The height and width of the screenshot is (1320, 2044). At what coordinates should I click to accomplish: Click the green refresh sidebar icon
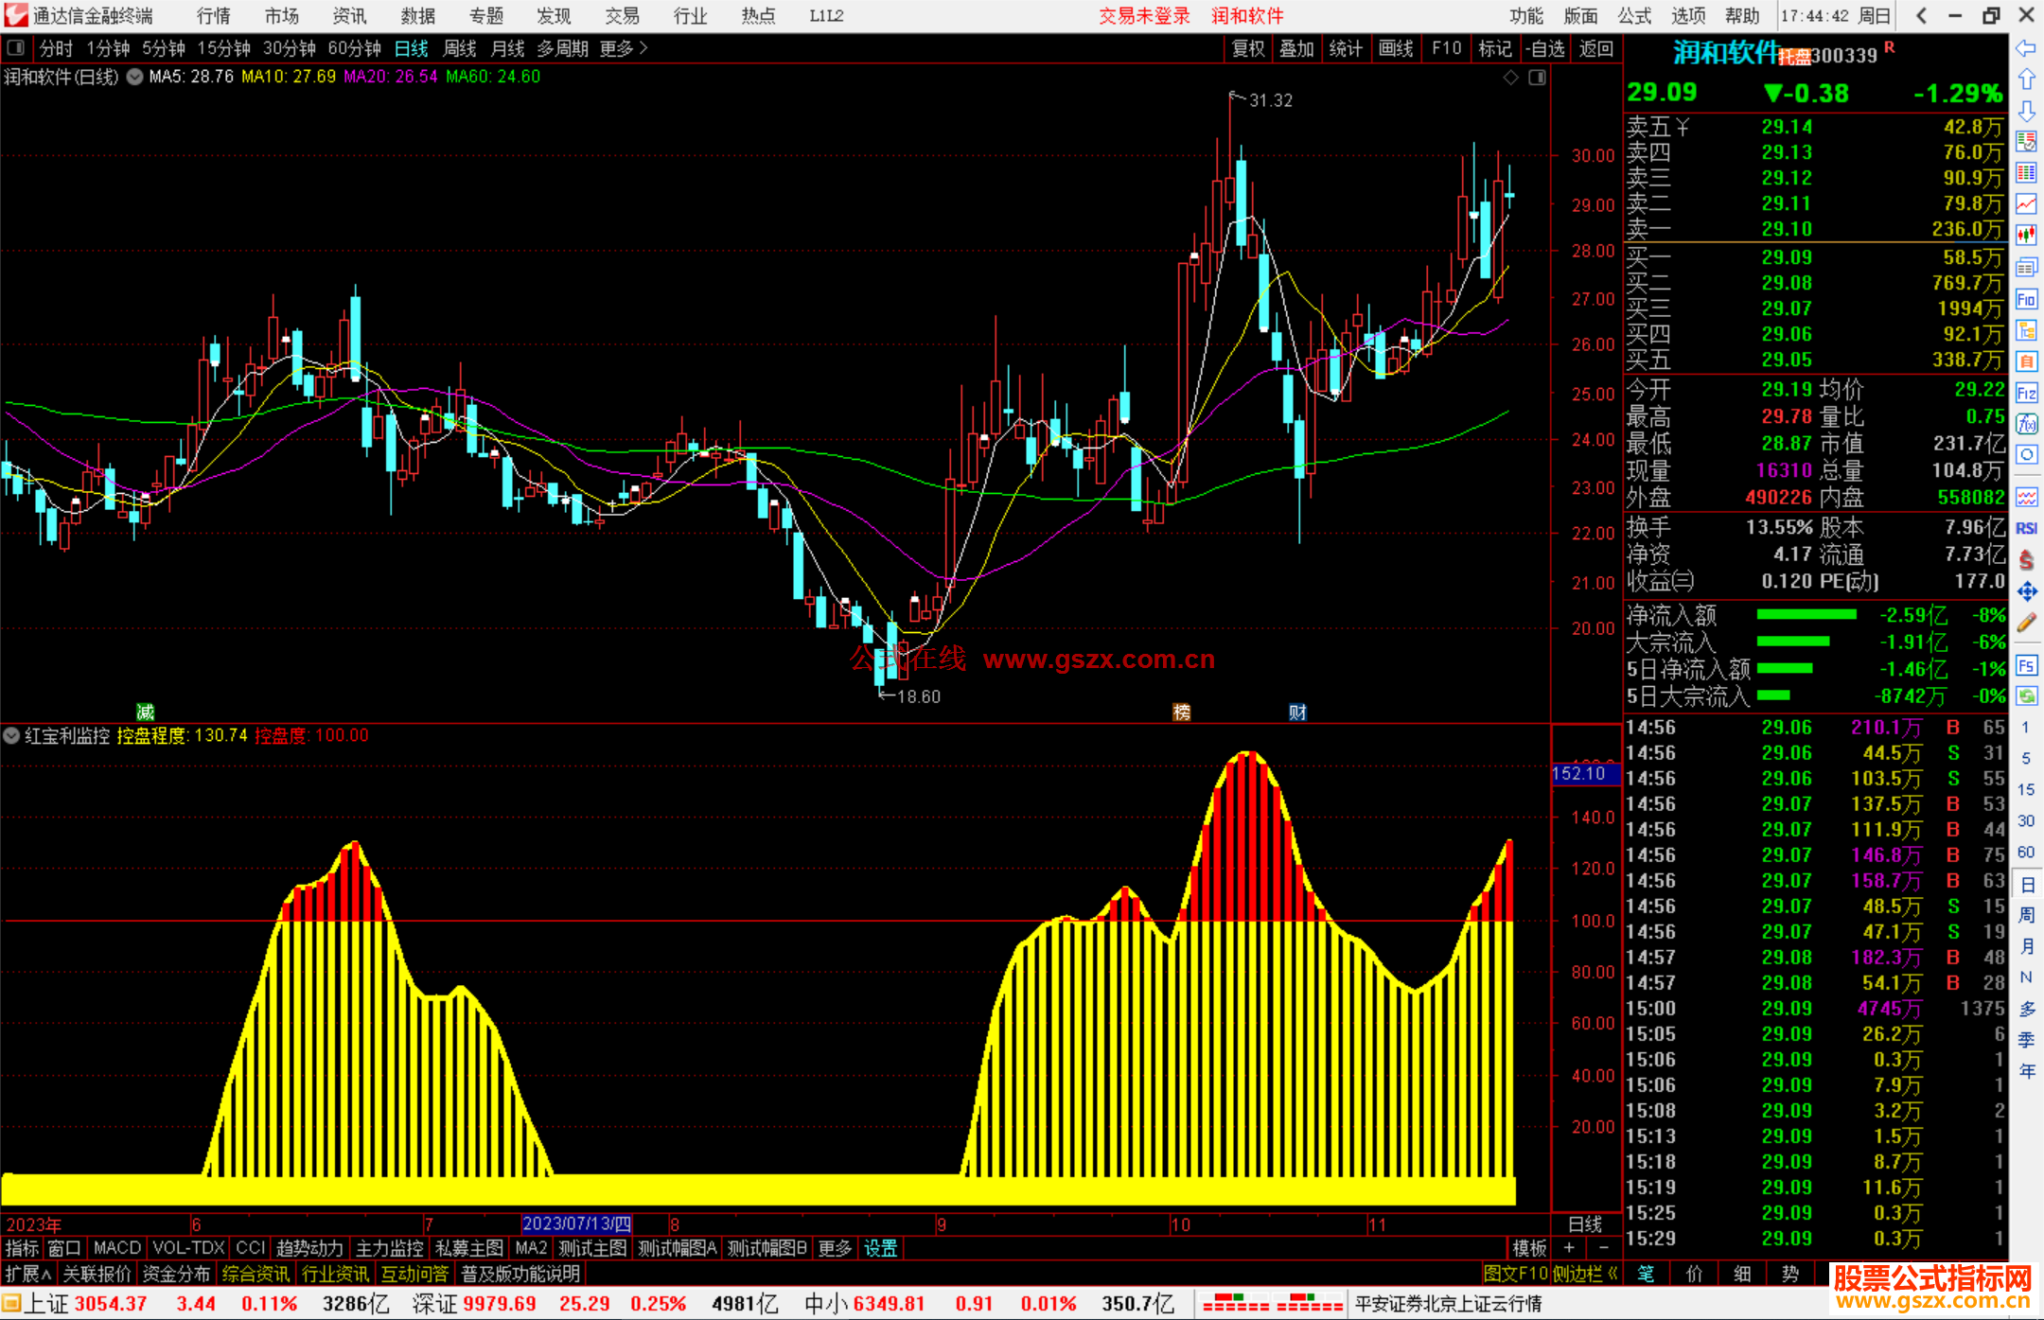tap(2026, 696)
